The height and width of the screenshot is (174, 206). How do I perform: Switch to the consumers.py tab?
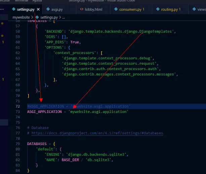tap(131, 9)
